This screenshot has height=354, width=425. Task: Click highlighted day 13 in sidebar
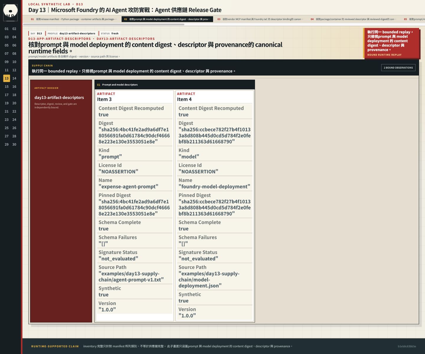(6, 78)
